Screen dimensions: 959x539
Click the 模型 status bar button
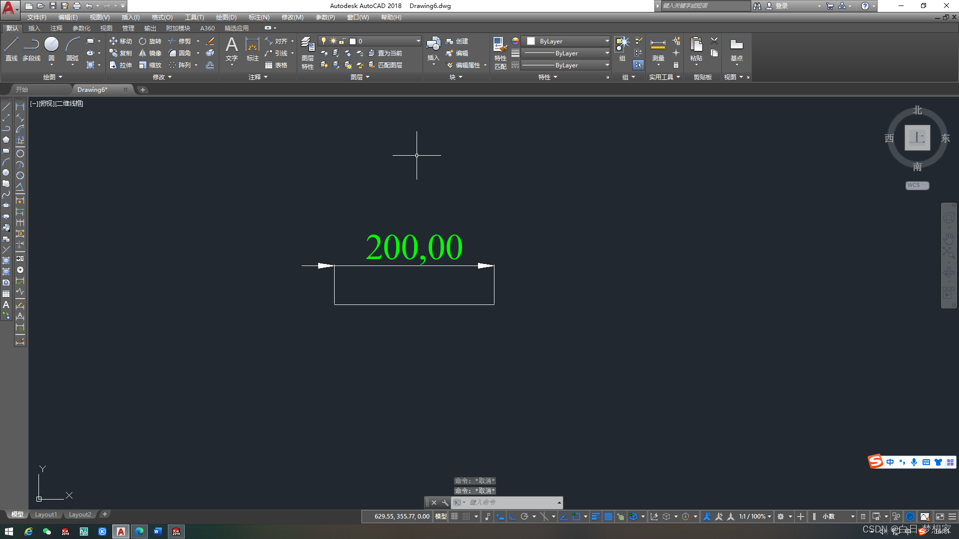tap(441, 517)
